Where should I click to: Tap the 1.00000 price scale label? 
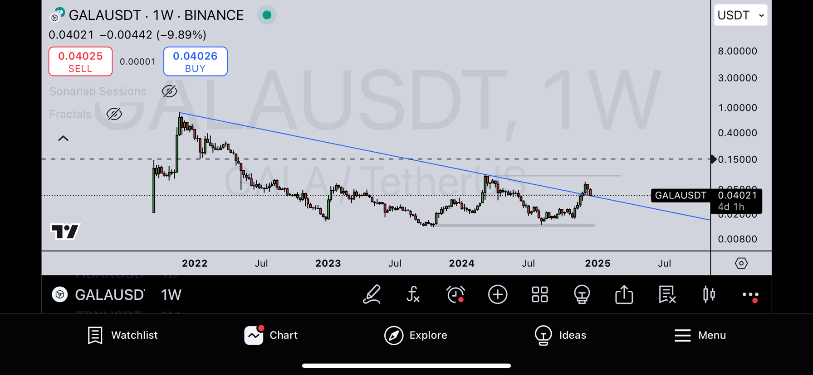pyautogui.click(x=737, y=108)
